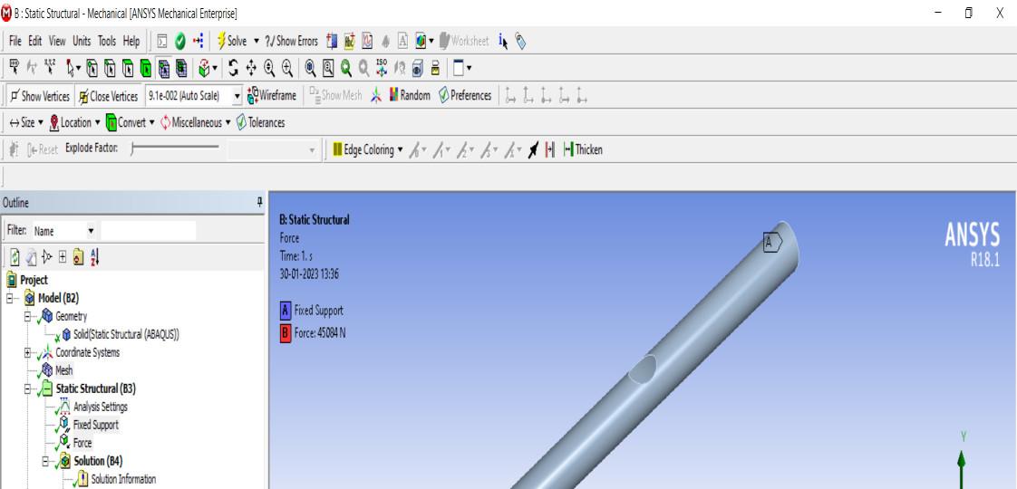
Task: Collapse the Static Structural (B3) node
Action: (x=28, y=389)
